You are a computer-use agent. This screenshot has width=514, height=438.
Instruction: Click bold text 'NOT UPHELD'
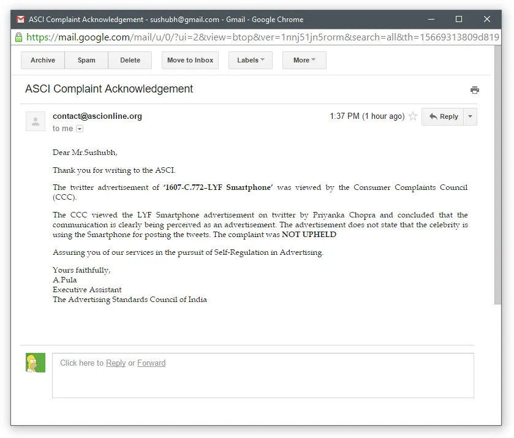coord(309,235)
